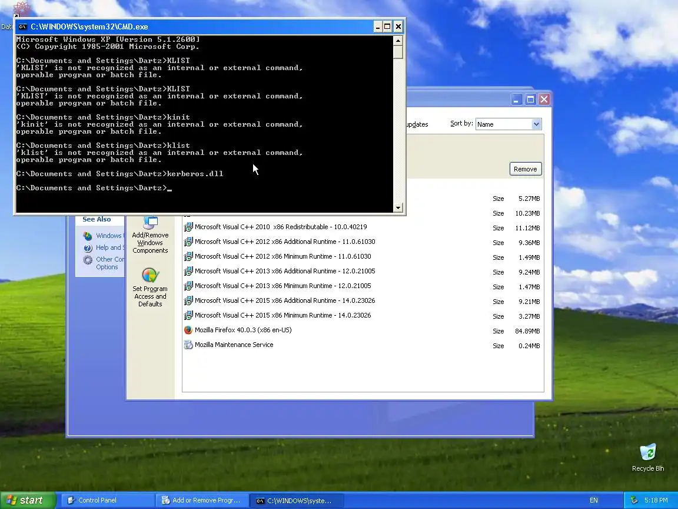Image resolution: width=678 pixels, height=509 pixels.
Task: Switch to Control Panel taskbar button
Action: coord(107,500)
